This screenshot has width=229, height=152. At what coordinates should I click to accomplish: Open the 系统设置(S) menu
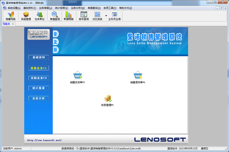(x=14, y=8)
